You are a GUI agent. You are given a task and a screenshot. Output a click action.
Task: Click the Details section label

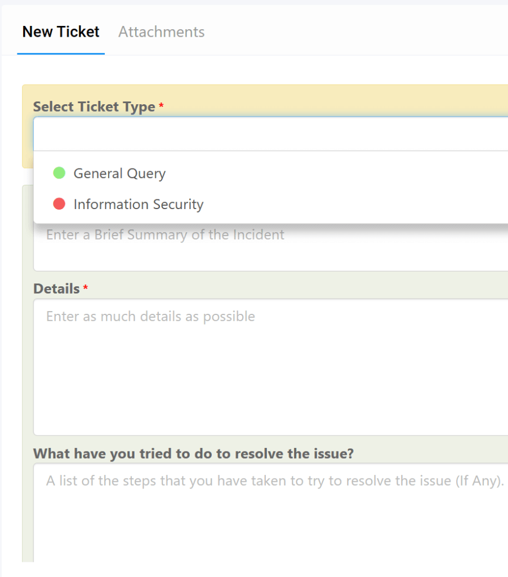tap(56, 288)
